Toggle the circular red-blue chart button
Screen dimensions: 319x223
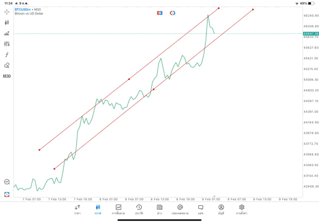pyautogui.click(x=172, y=13)
